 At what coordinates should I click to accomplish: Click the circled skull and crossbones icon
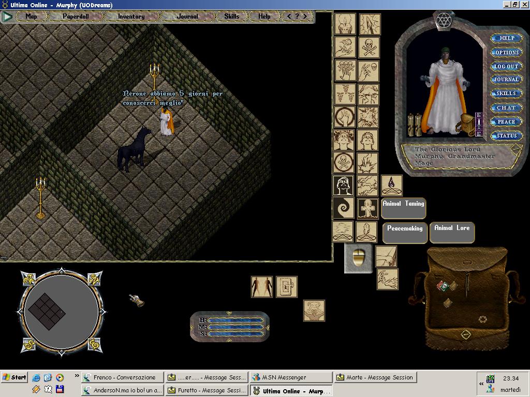(x=344, y=162)
